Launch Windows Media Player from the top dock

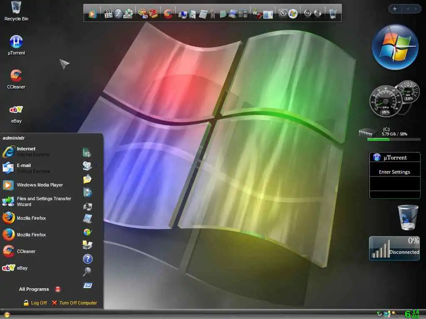pyautogui.click(x=92, y=14)
